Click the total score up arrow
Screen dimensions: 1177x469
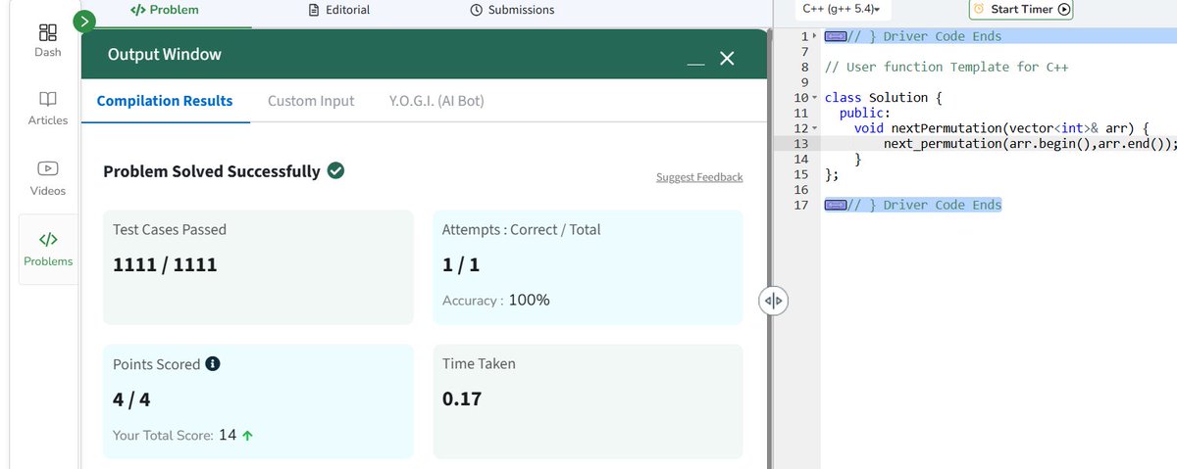[247, 436]
